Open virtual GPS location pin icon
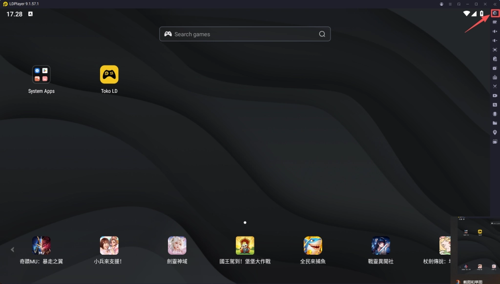 pyautogui.click(x=495, y=132)
